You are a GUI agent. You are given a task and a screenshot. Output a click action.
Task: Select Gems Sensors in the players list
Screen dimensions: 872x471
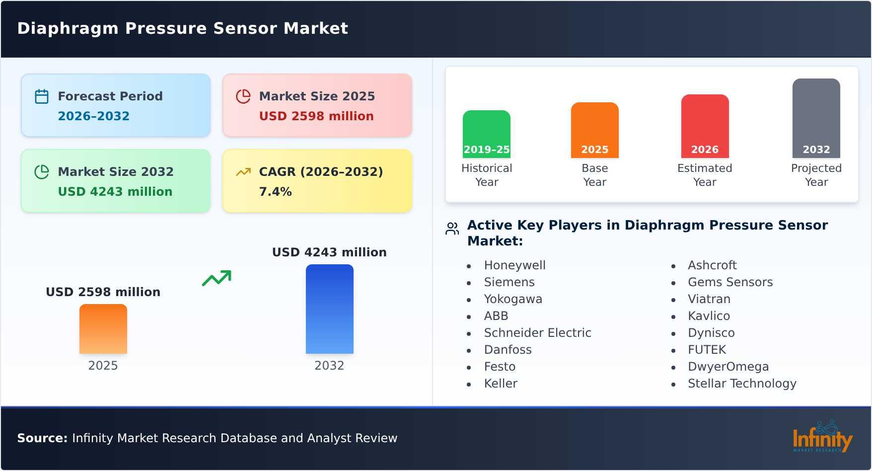[x=730, y=282]
